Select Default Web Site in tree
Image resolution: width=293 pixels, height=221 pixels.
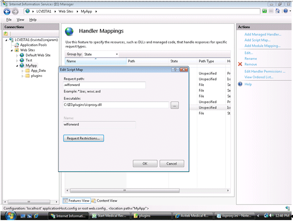click(x=38, y=55)
